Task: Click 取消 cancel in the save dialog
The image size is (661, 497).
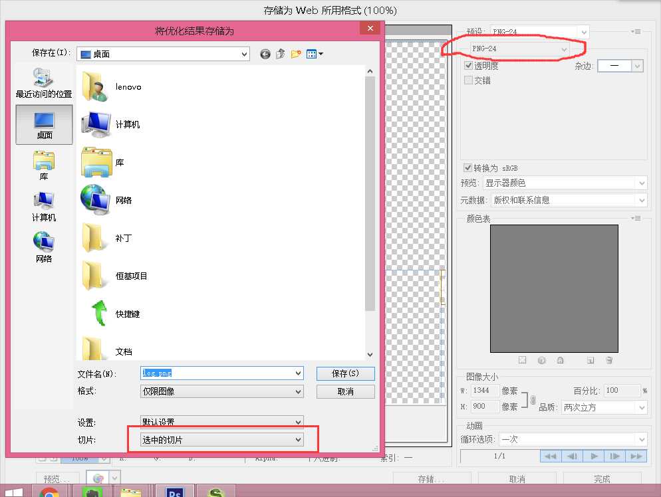Action: [x=345, y=392]
